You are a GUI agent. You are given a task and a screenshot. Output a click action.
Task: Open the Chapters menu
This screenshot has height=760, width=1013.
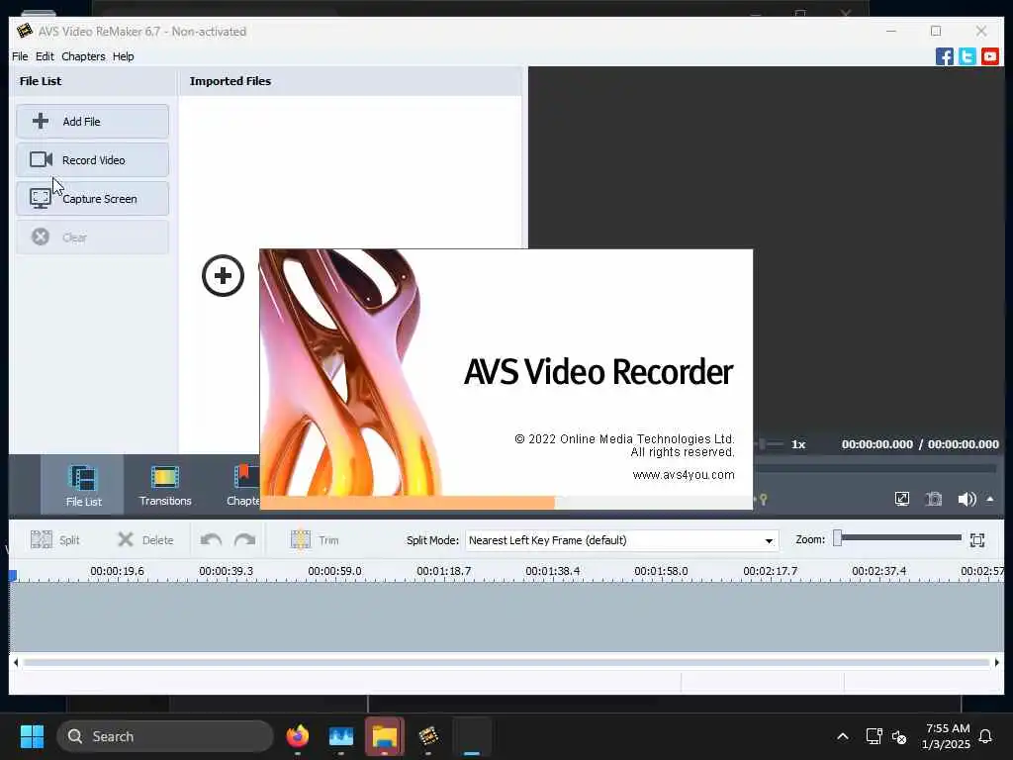(x=83, y=56)
